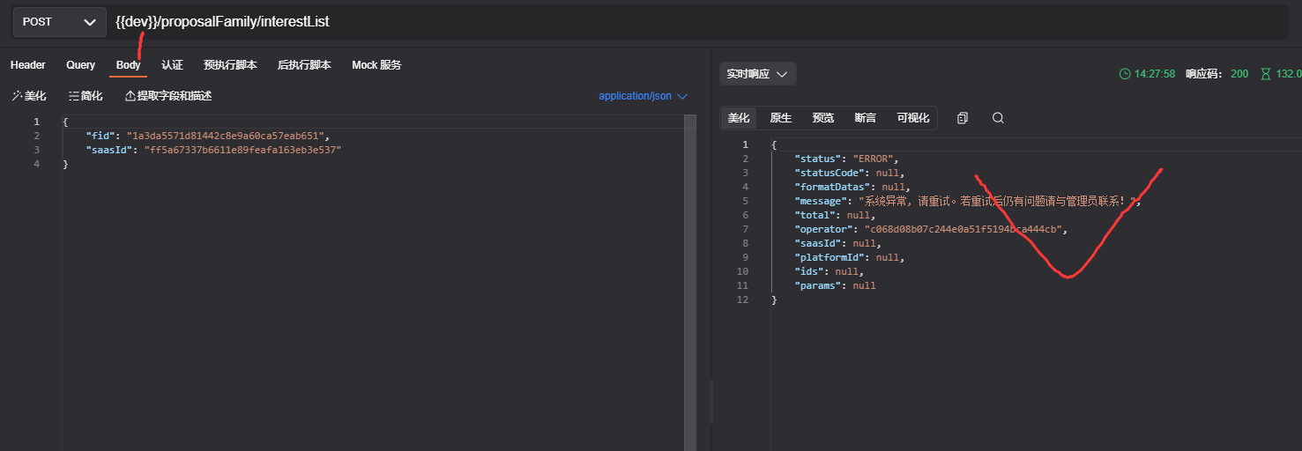Click the "operator" value in response
Screen dimensions: 1302x451
click(964, 229)
